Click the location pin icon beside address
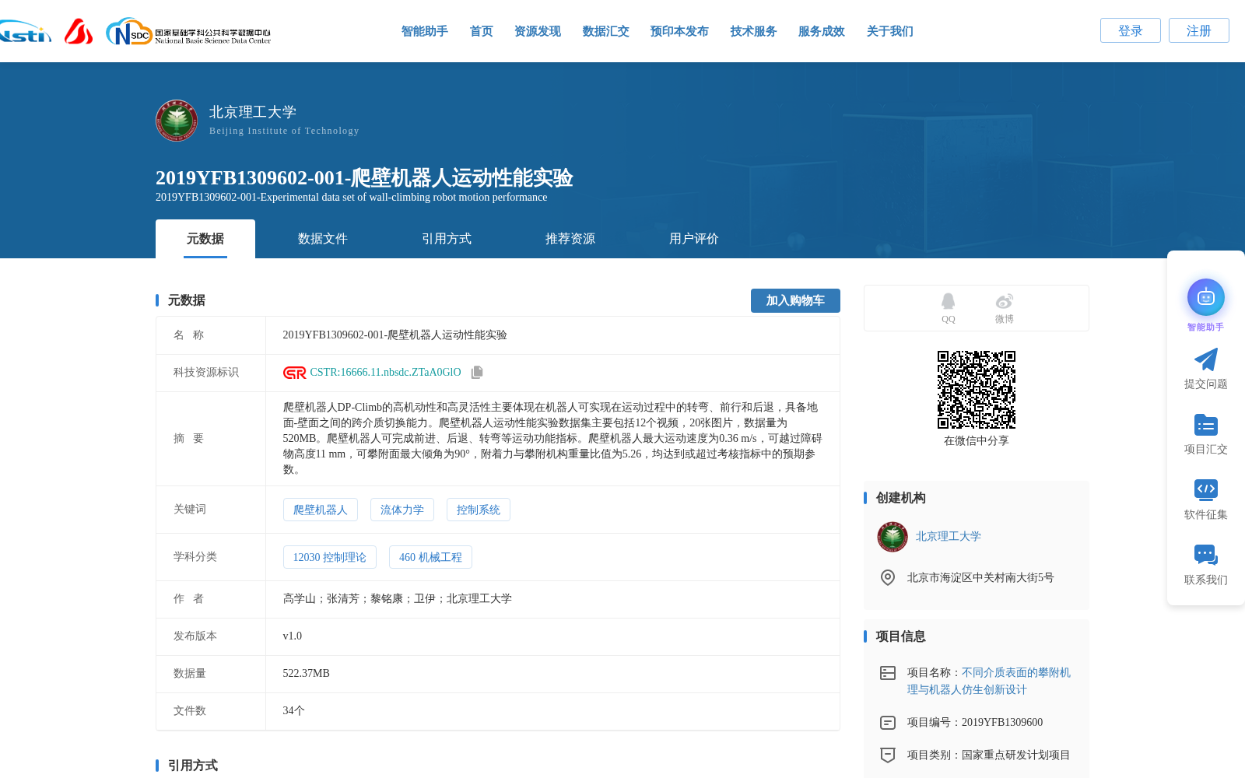The height and width of the screenshot is (778, 1245). [x=888, y=577]
